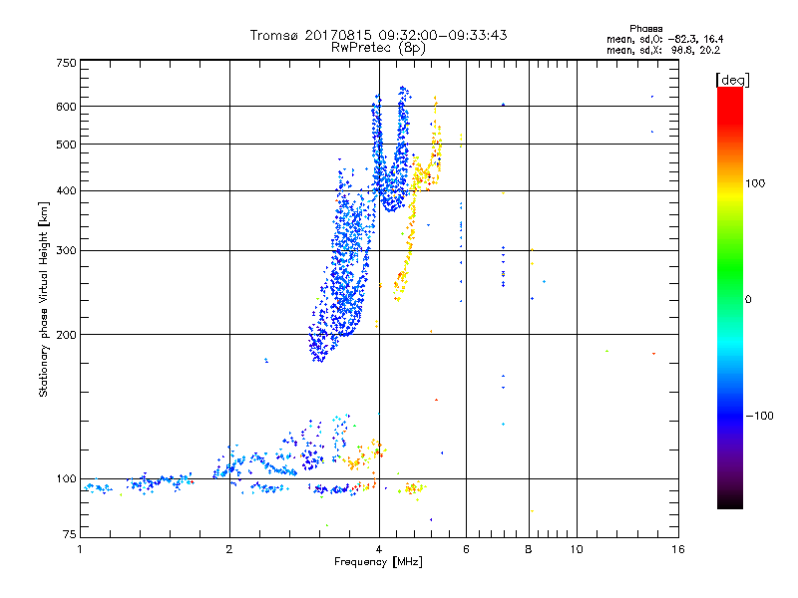Click the black bottom of the phase colorbar
This screenshot has height=598, width=798.
click(x=730, y=503)
